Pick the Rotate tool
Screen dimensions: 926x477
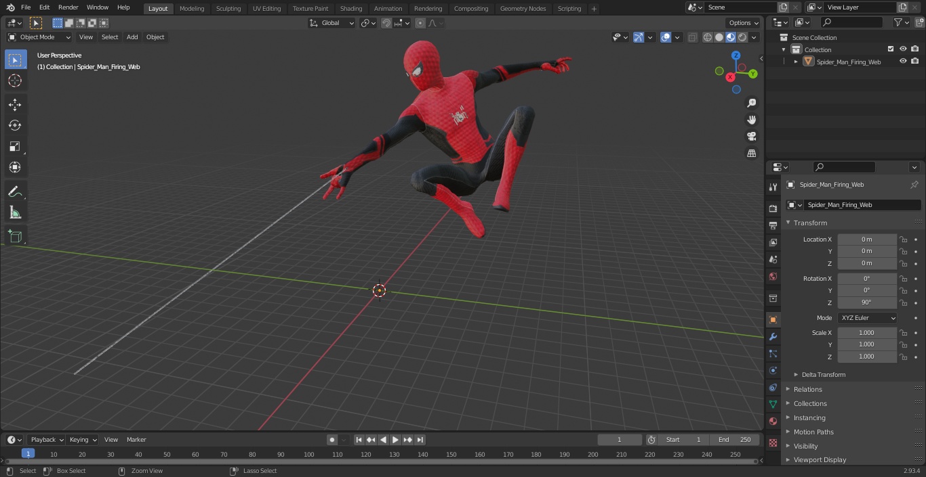click(15, 125)
